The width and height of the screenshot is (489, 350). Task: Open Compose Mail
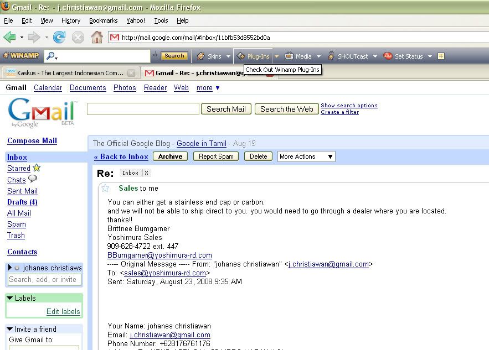pos(32,141)
